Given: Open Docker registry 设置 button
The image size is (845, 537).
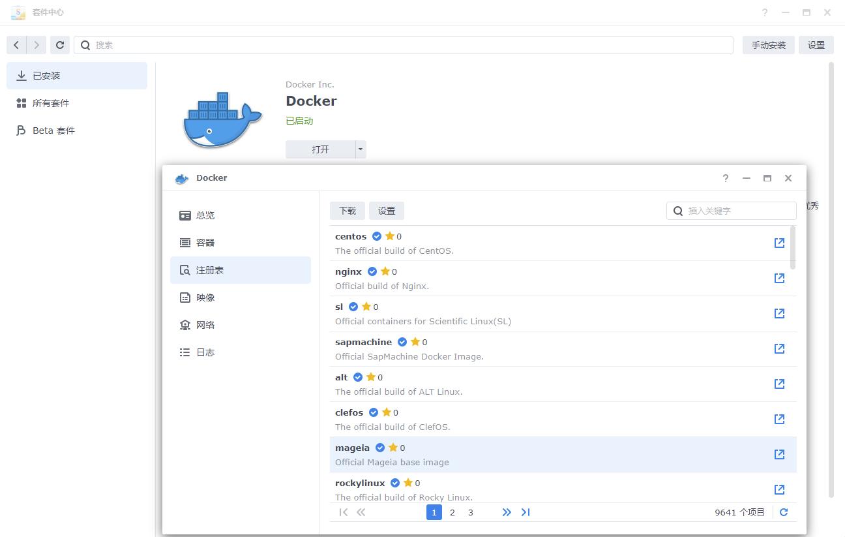Looking at the screenshot, I should (387, 211).
